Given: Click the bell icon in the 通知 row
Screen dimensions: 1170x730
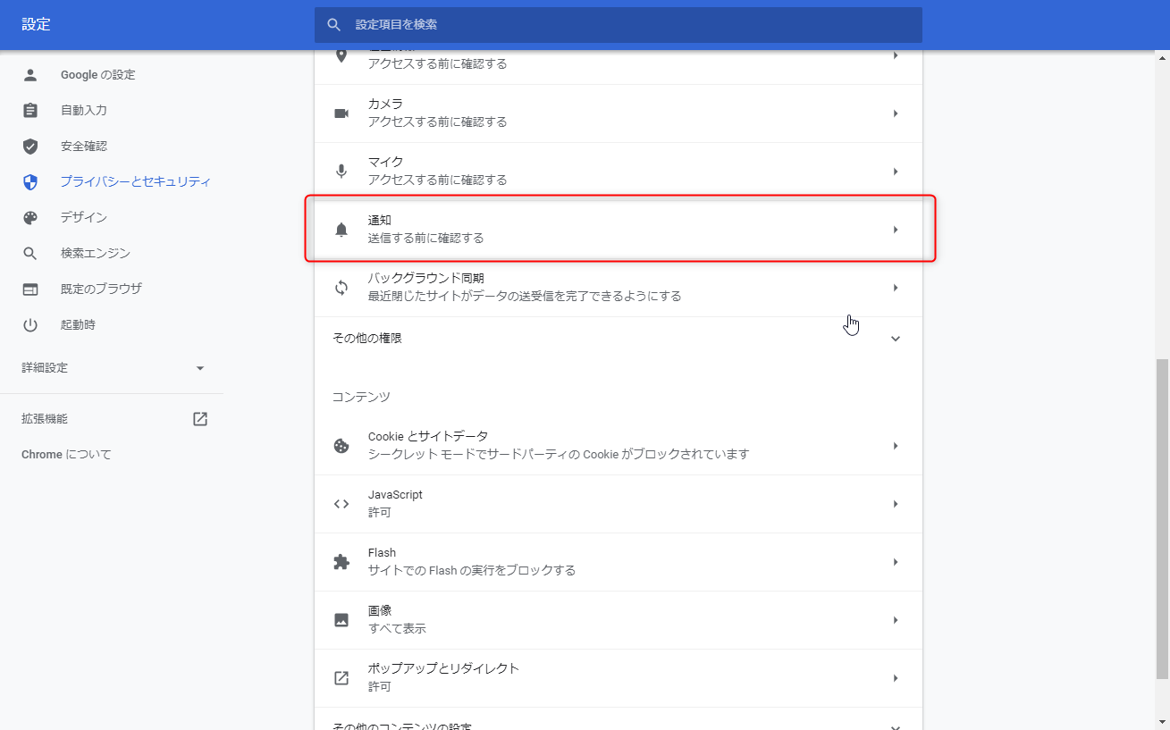Looking at the screenshot, I should click(x=341, y=230).
